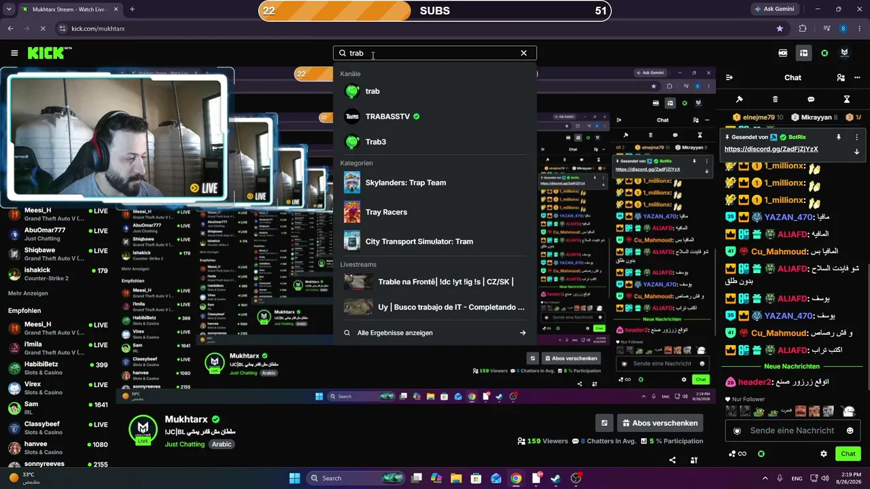The height and width of the screenshot is (489, 870).
Task: Open the clips icon in Kick header
Action: pyautogui.click(x=783, y=53)
